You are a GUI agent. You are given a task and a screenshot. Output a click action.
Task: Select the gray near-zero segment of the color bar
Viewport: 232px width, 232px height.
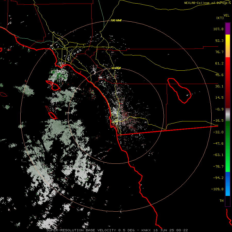[228, 115]
